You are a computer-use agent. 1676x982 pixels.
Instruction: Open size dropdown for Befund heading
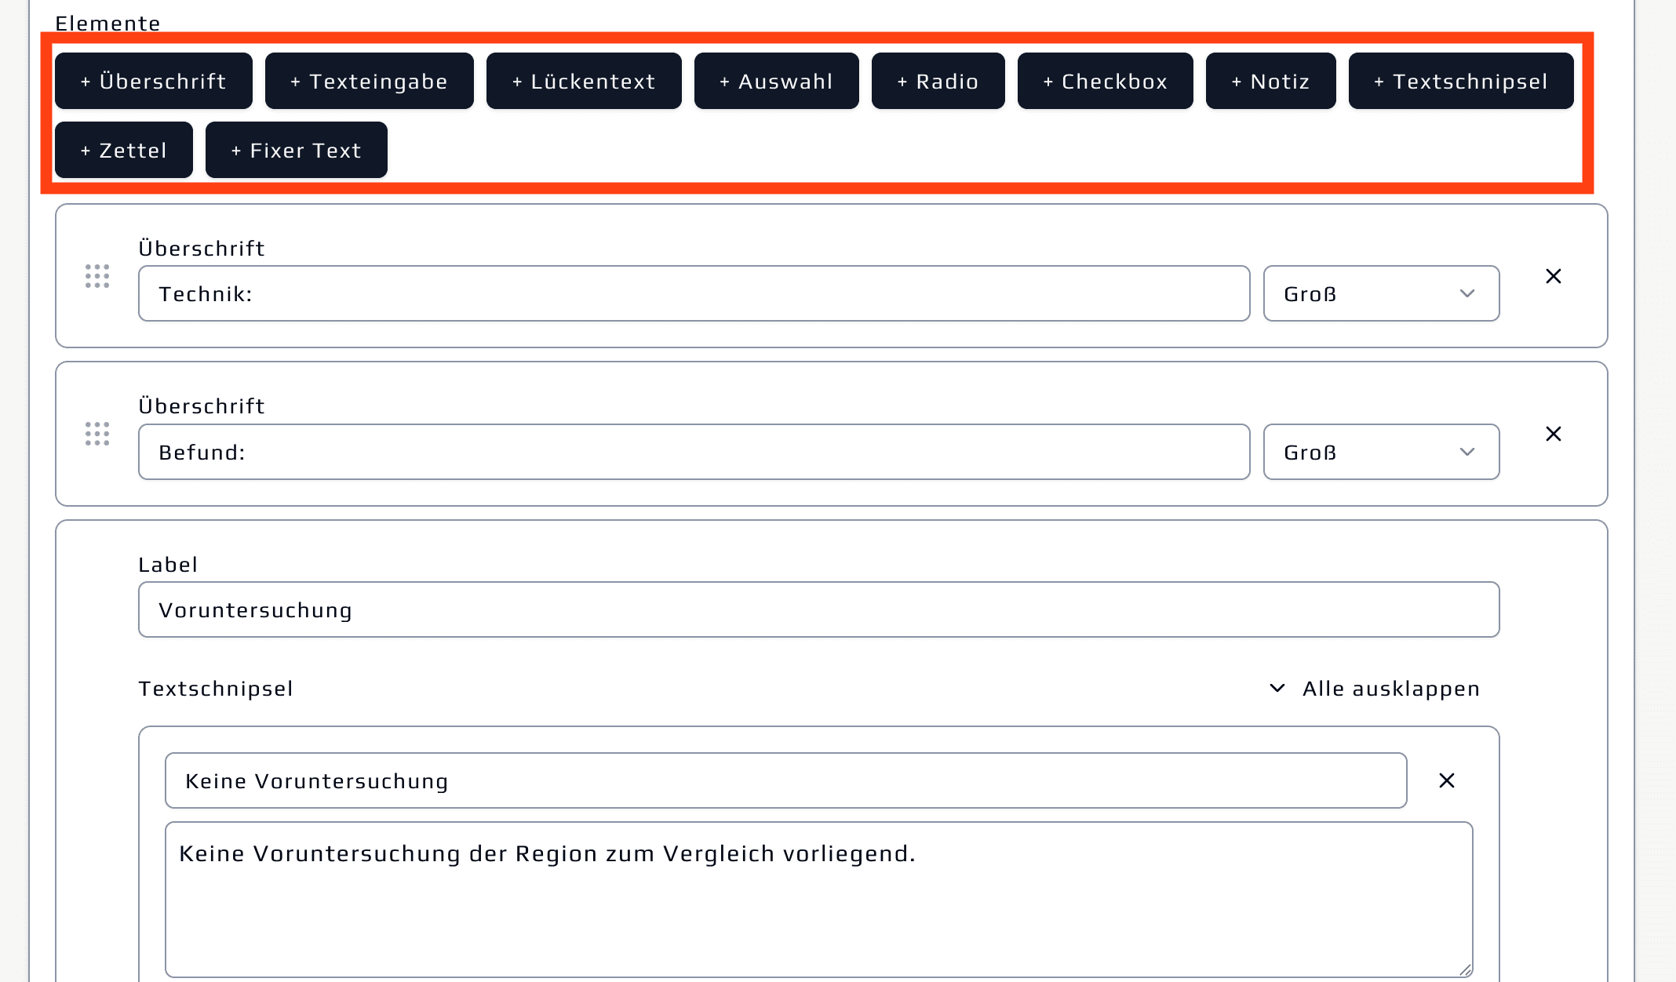(x=1380, y=453)
